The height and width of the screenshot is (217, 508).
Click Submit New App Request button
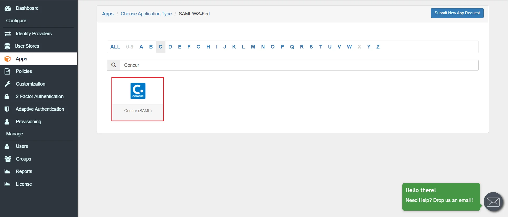[x=457, y=13]
